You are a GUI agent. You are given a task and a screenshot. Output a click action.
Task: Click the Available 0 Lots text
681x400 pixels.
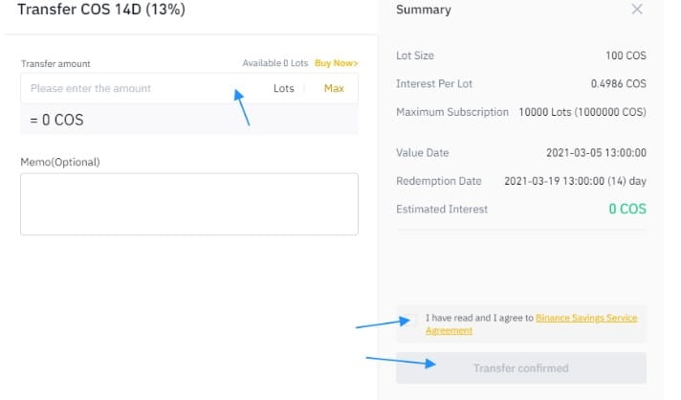pos(275,63)
